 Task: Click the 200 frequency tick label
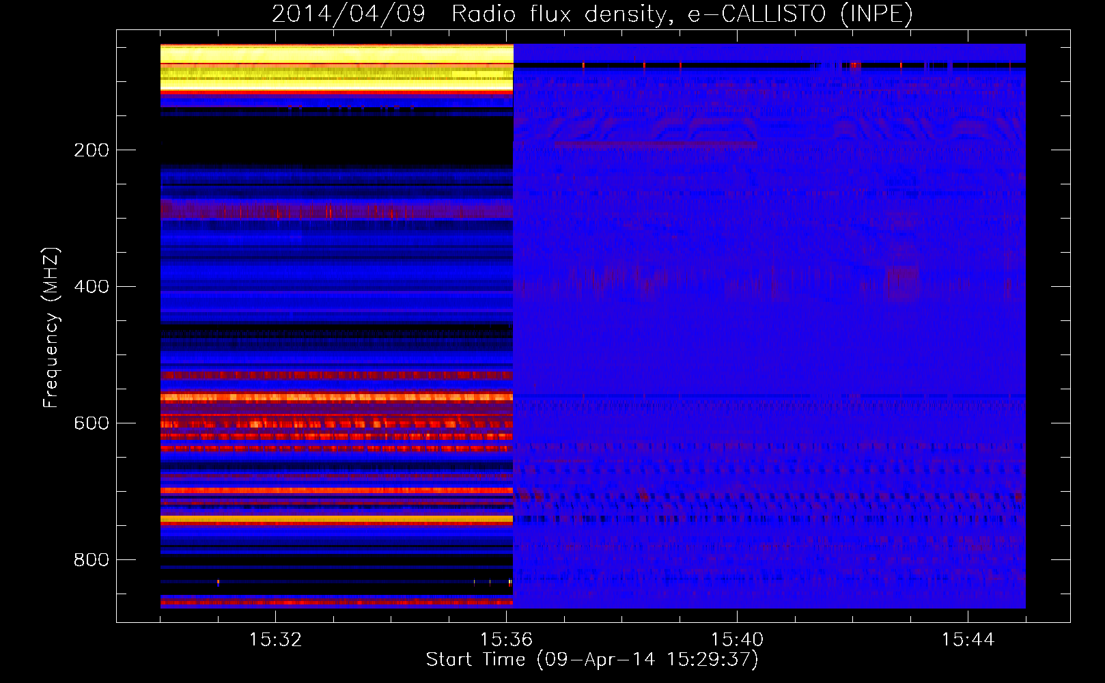pos(92,150)
